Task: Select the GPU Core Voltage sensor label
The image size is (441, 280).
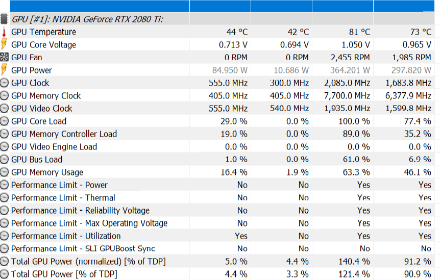Action: point(43,45)
